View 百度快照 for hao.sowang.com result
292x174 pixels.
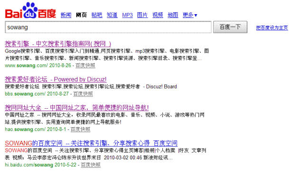[80, 129]
